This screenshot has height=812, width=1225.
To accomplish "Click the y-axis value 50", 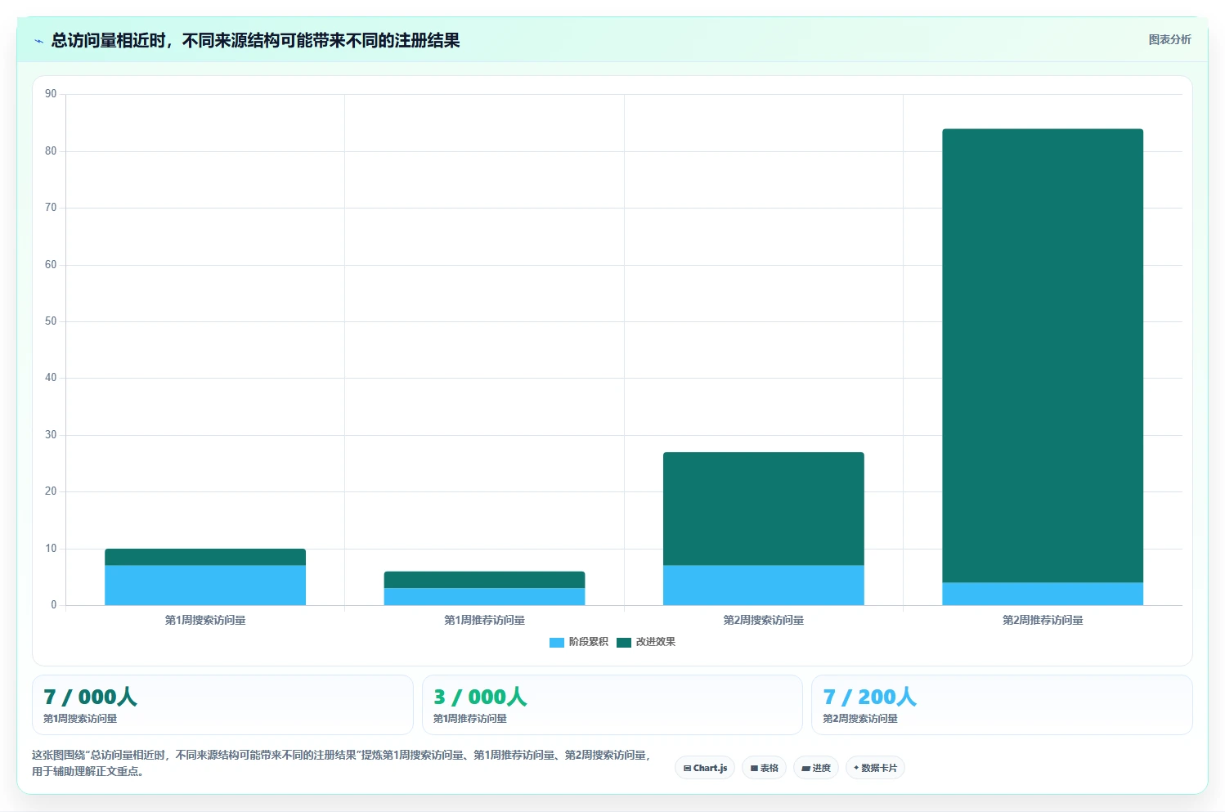I will 51,321.
